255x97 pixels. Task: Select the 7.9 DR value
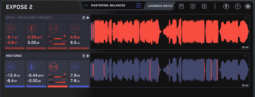point(75,76)
